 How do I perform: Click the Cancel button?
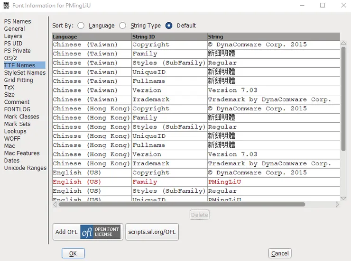coord(280,253)
